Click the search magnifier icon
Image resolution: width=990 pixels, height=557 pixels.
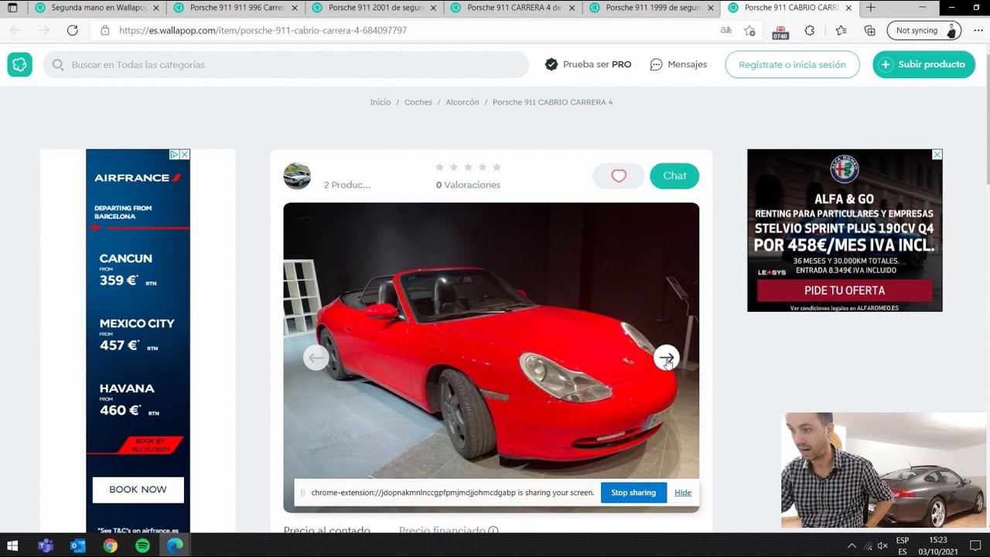pos(58,65)
